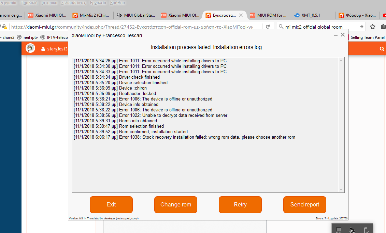Image resolution: width=386 pixels, height=233 pixels.
Task: Open the 'IPTV-teleco' bookmark
Action: coord(54,37)
